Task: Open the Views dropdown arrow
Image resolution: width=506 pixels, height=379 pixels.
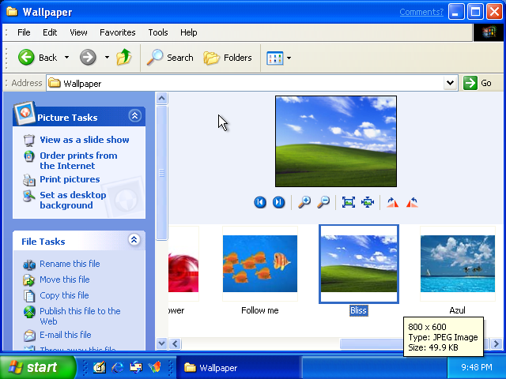Action: click(x=289, y=58)
